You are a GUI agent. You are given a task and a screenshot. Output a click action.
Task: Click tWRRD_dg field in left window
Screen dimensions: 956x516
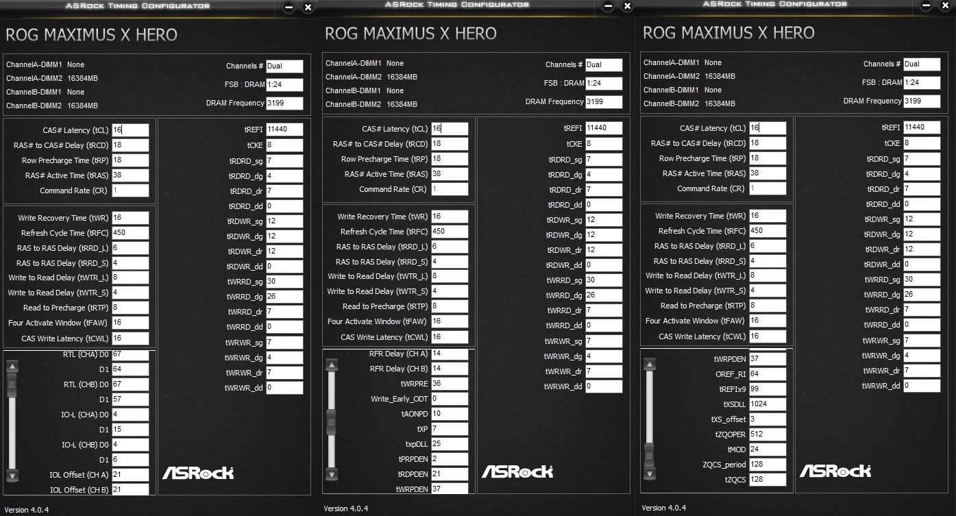click(x=284, y=296)
